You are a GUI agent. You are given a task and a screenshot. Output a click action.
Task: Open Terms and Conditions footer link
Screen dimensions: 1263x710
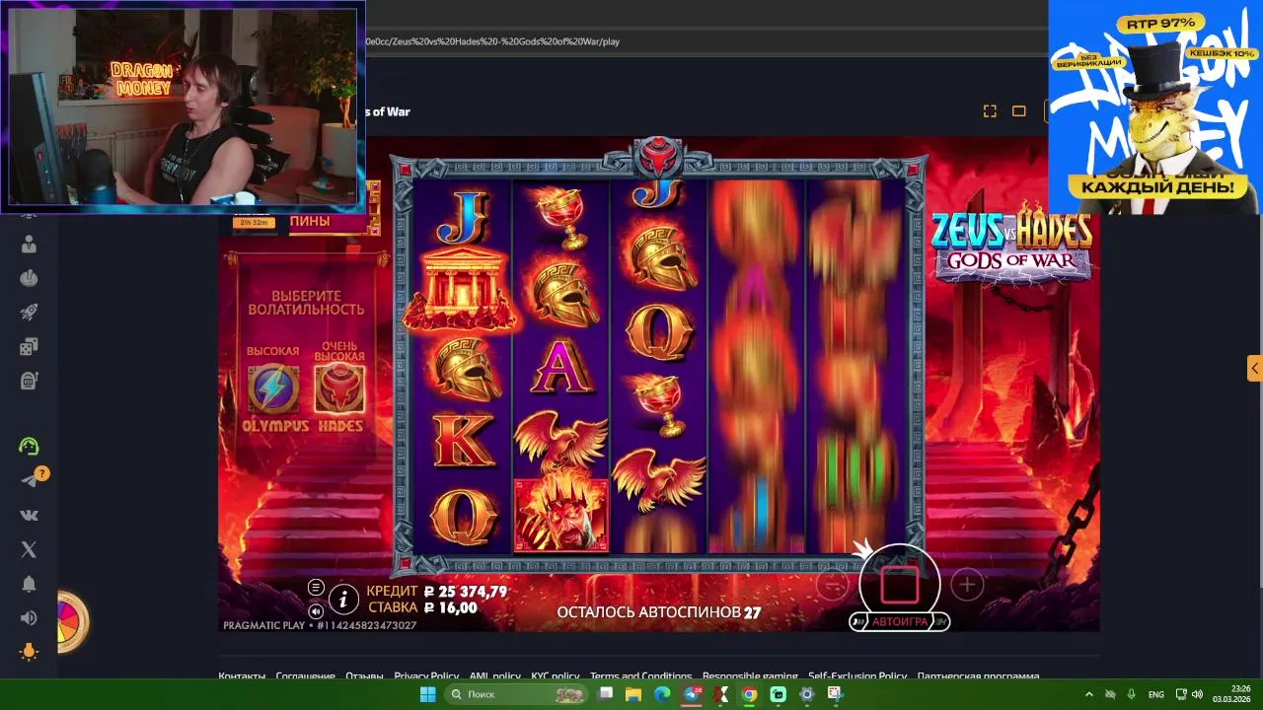(x=640, y=676)
